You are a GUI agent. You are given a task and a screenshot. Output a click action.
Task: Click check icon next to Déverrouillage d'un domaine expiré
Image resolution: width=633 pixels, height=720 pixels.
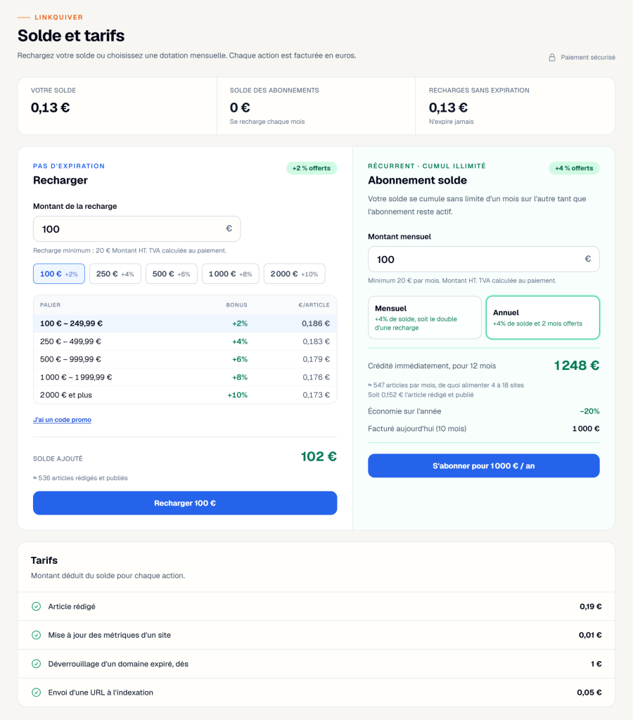click(x=37, y=664)
